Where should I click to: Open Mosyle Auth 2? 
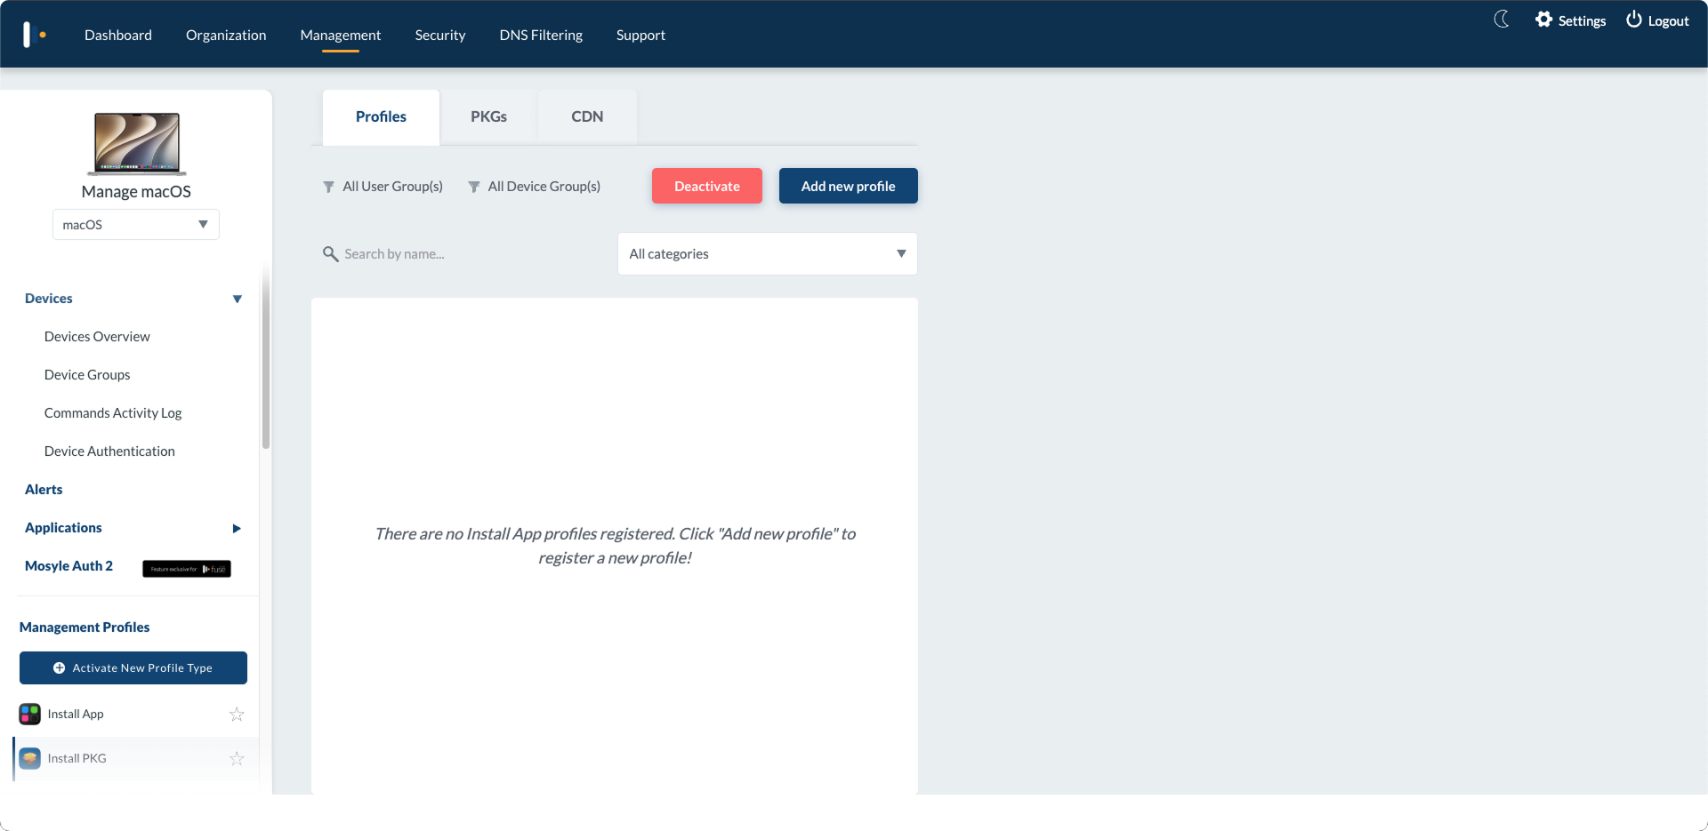click(x=68, y=566)
